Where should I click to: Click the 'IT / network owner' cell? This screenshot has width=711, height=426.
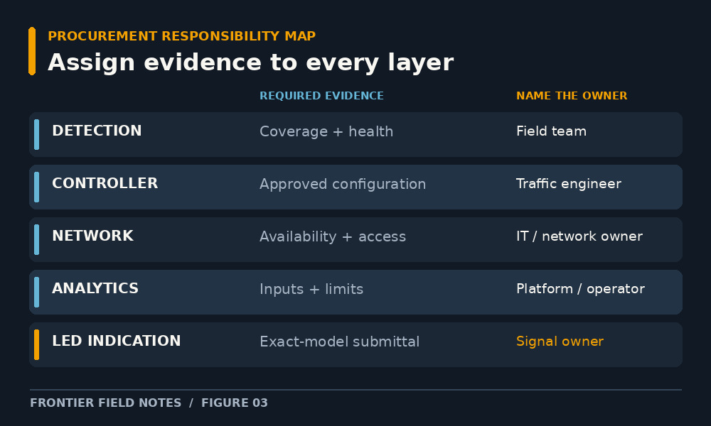[x=579, y=236]
